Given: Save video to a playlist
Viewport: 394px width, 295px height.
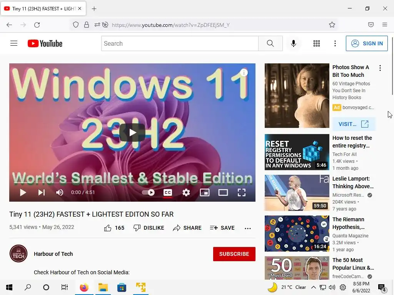Looking at the screenshot, I should pos(222,228).
